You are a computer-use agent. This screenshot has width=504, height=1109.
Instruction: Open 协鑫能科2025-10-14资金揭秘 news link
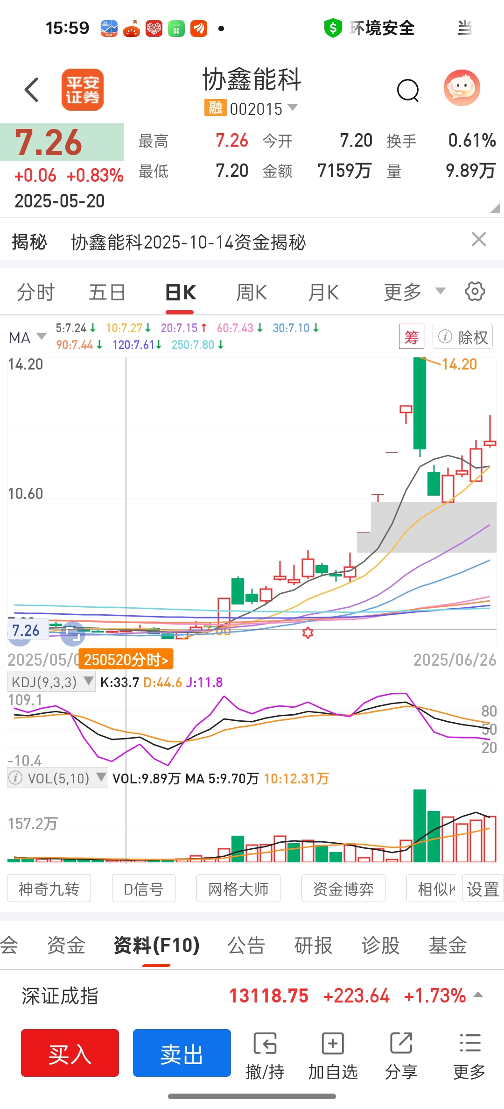[x=188, y=242]
